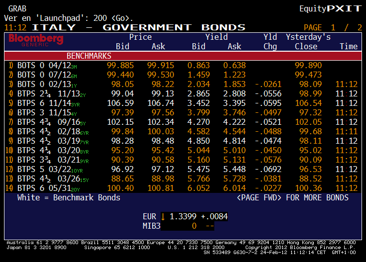Select BTPS 2¼ 11/13 benchmark bond
Image resolution: width=366 pixels, height=262 pixels.
click(183, 93)
